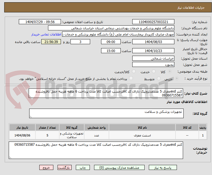This screenshot has width=212, height=175.
Task: Open مشاهده مدارک پیوستی (0) button
Action: (x=119, y=168)
